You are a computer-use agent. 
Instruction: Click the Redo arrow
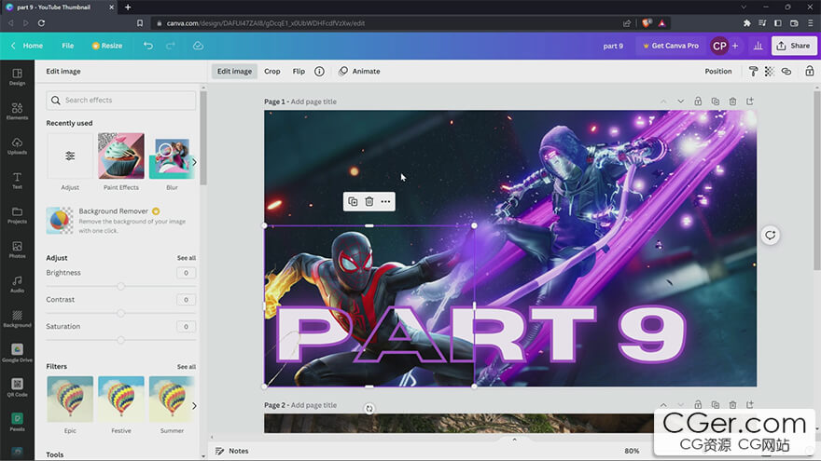[171, 46]
